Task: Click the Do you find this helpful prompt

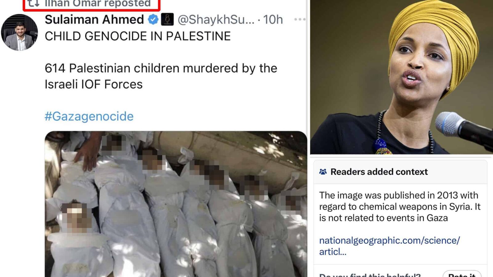Action: click(370, 275)
